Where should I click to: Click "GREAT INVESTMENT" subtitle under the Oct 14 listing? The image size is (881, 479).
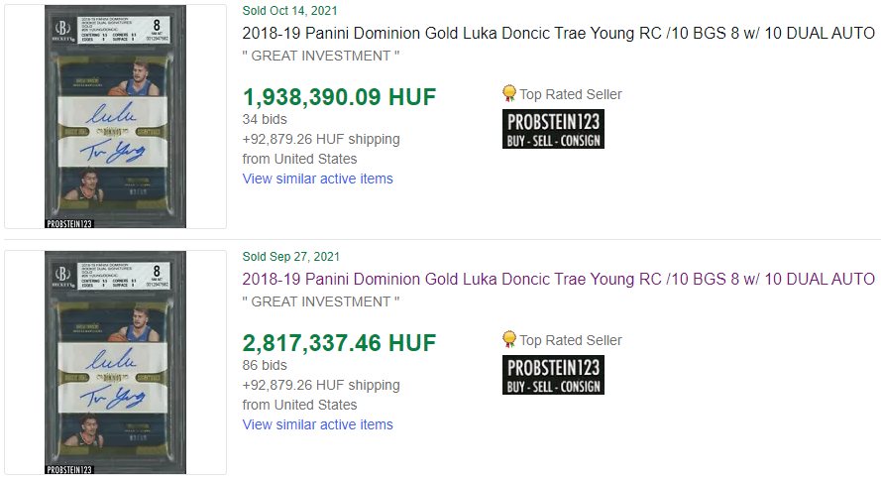[321, 56]
